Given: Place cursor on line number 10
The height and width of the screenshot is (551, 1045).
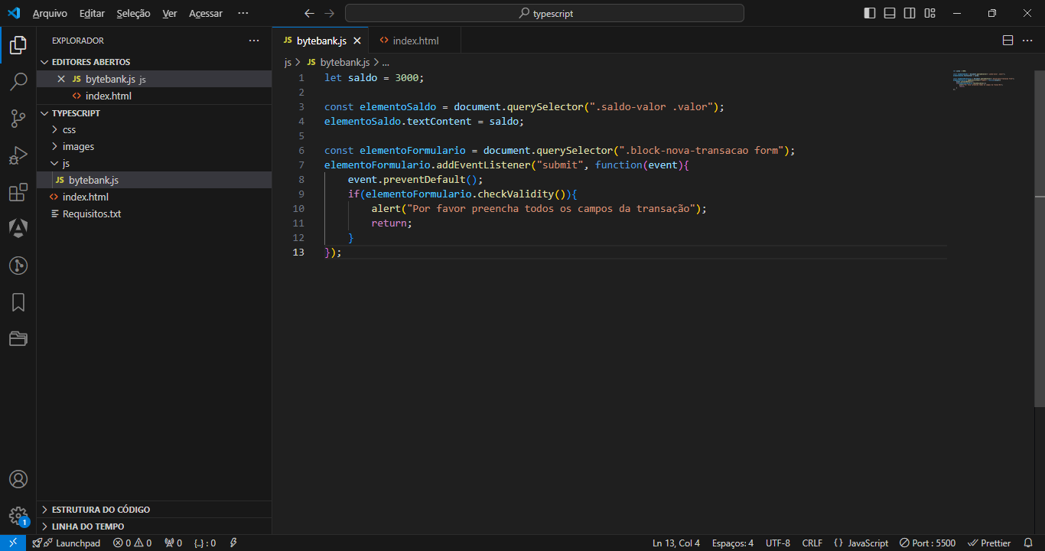Looking at the screenshot, I should 298,208.
